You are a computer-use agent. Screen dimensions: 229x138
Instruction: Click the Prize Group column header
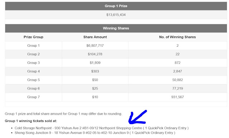(33, 37)
